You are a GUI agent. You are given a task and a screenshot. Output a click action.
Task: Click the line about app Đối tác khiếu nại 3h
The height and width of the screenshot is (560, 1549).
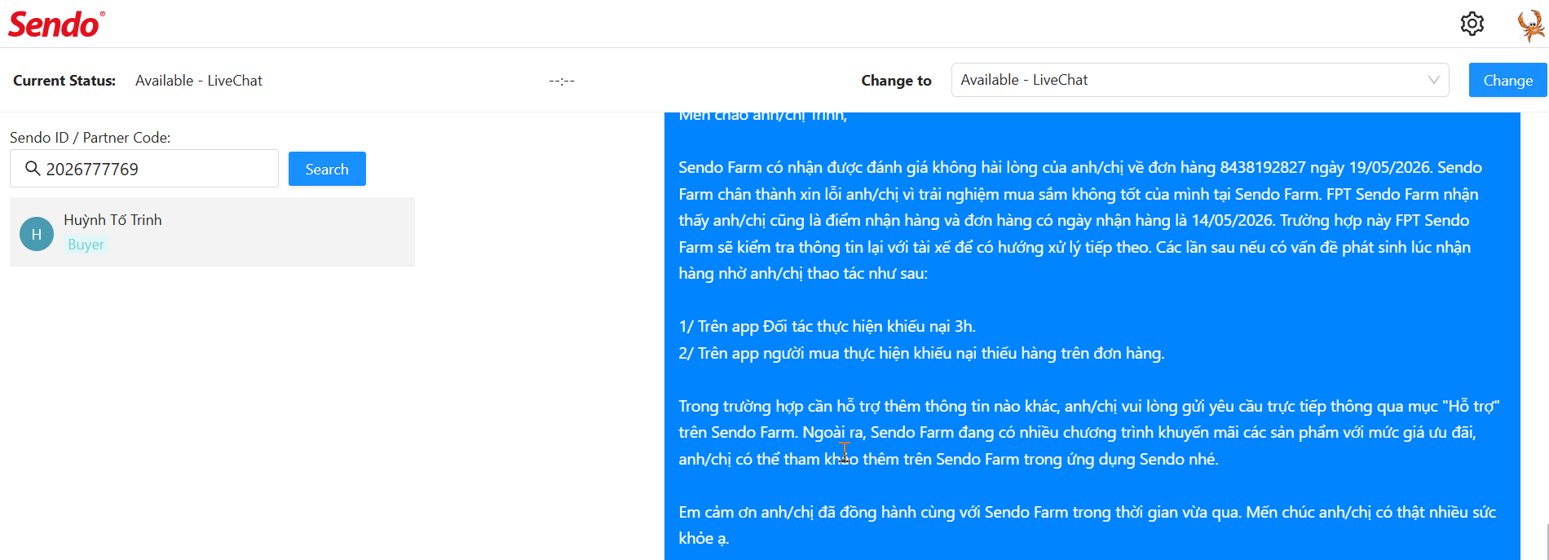[827, 326]
